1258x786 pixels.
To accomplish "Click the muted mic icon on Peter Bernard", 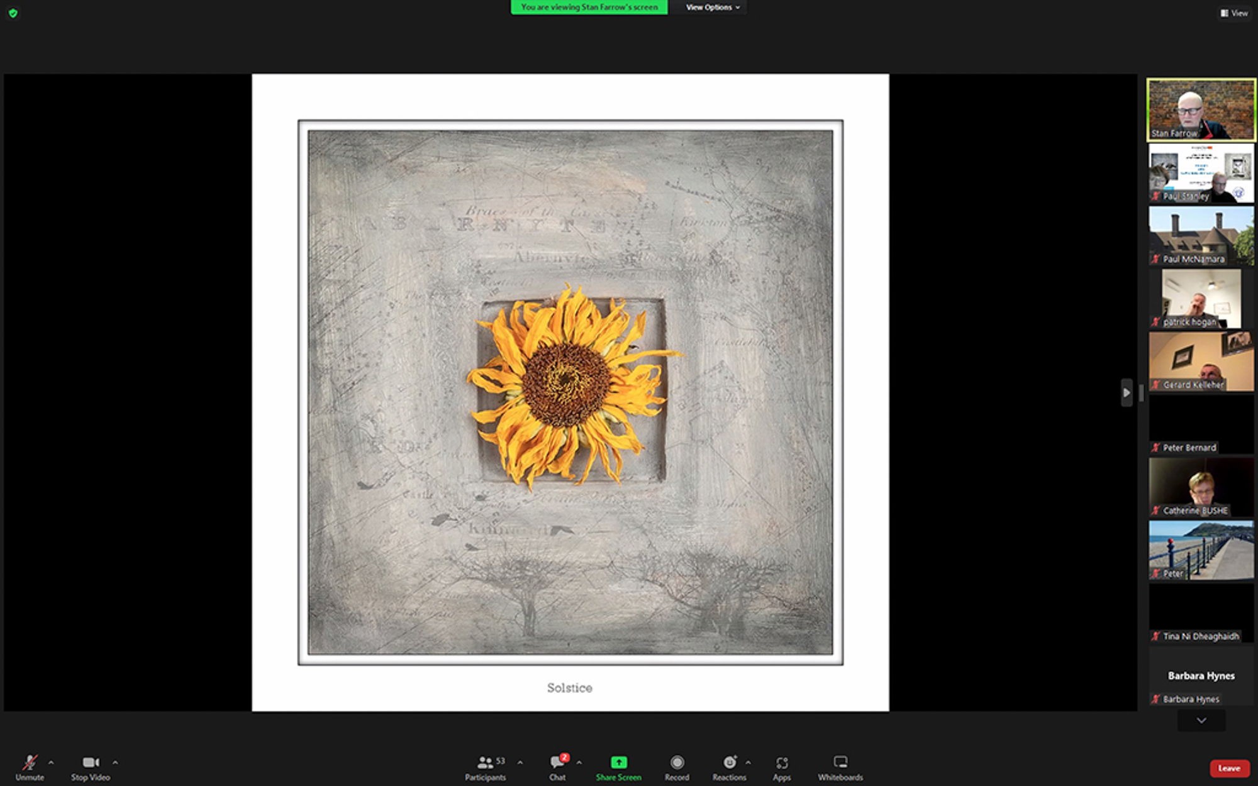I will (1155, 448).
